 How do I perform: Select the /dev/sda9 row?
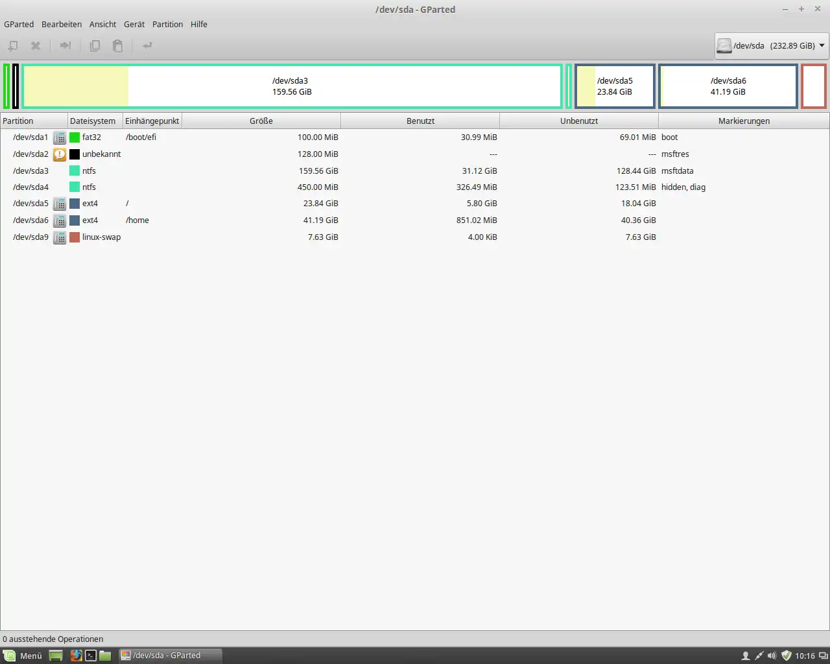point(415,237)
